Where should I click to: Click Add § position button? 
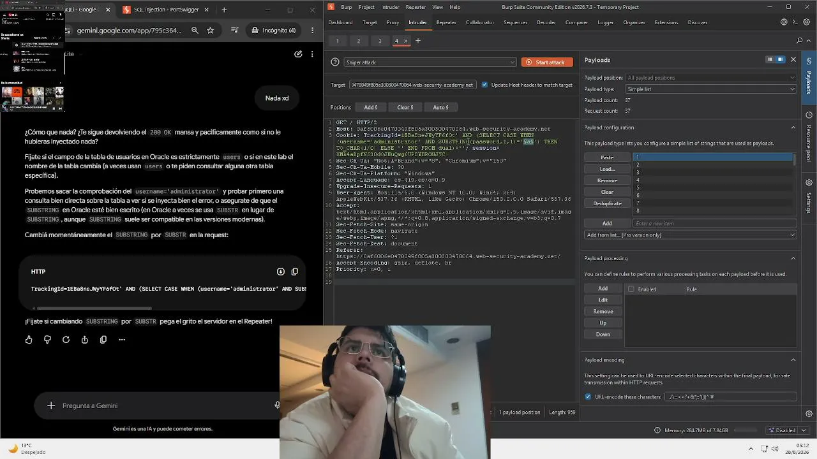[x=371, y=107]
